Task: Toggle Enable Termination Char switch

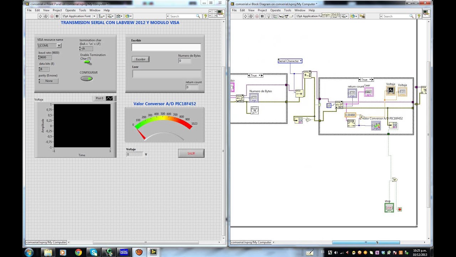Action: (87, 62)
